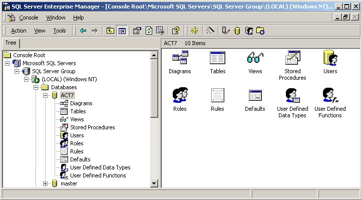Click the tree scrollbar down arrow

(154, 183)
